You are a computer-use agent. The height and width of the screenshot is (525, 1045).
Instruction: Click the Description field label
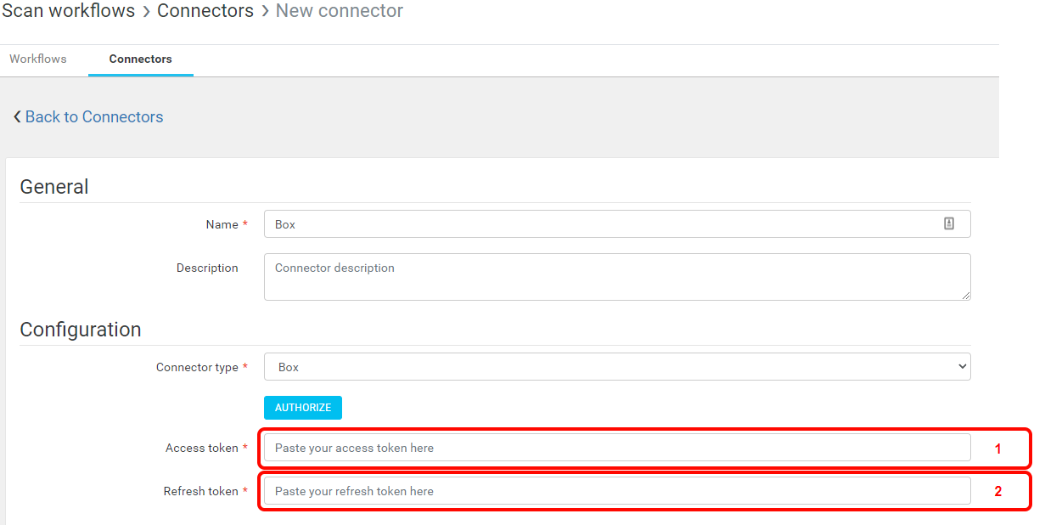pos(207,268)
